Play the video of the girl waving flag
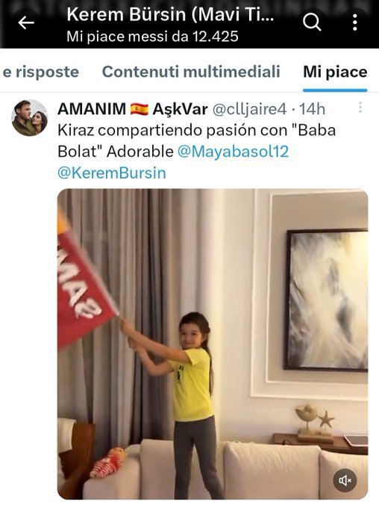Screen dimensions: 379x508 (213, 344)
